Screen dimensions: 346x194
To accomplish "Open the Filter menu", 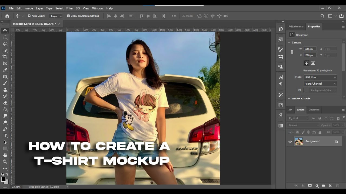I will 70,8.
